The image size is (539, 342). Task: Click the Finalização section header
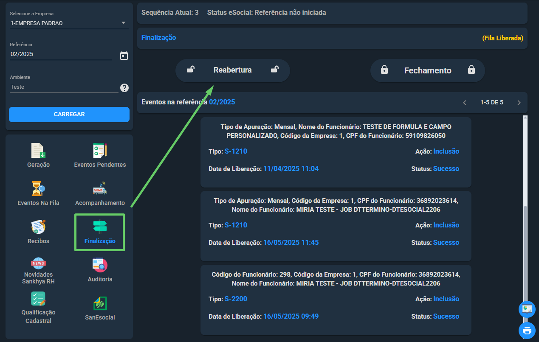click(x=159, y=38)
